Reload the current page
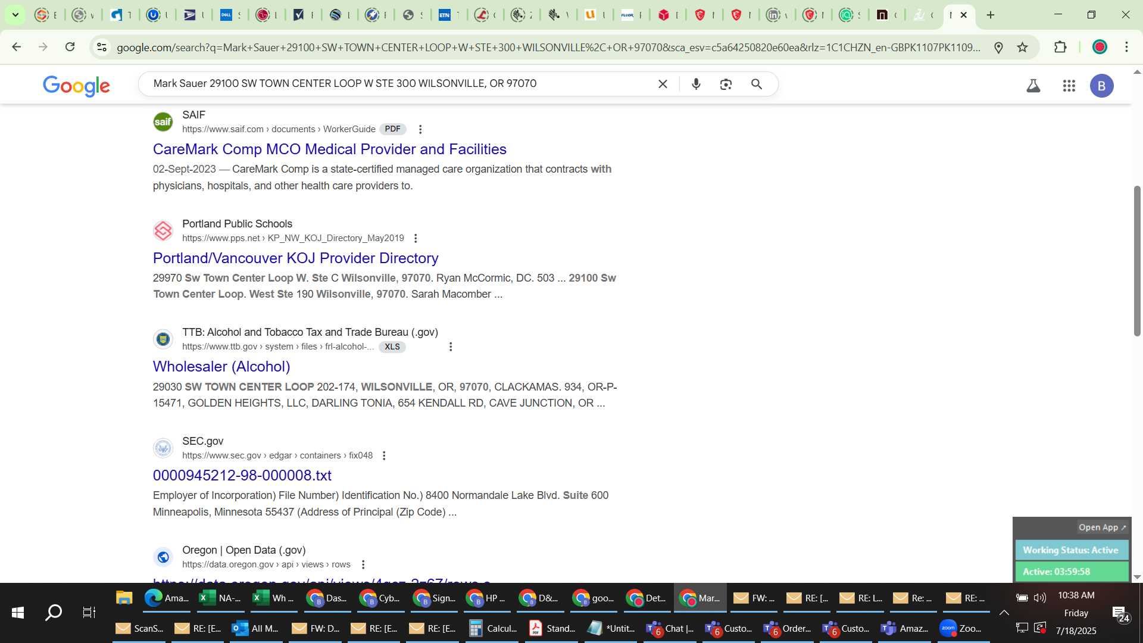The height and width of the screenshot is (643, 1143). [x=70, y=47]
